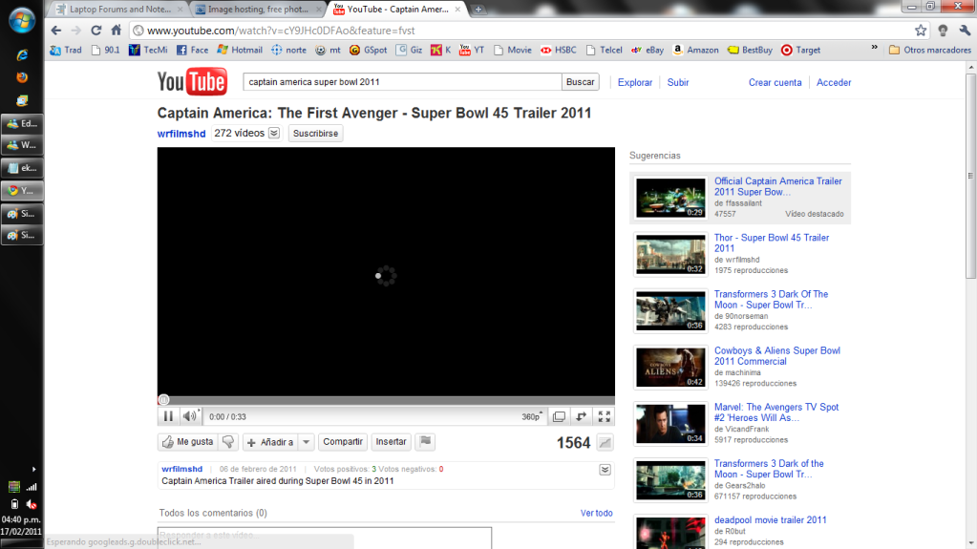This screenshot has height=549, width=977.
Task: Open the Hotmail bookmark
Action: (240, 50)
